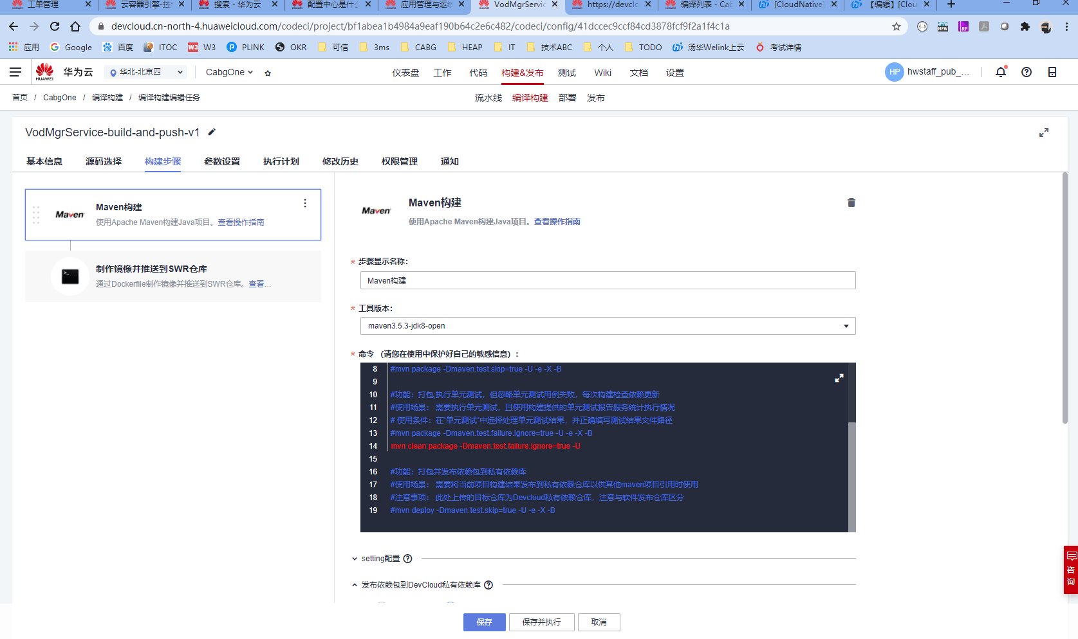Open the Google bookmark
Image resolution: width=1078 pixels, height=639 pixels.
(x=71, y=47)
